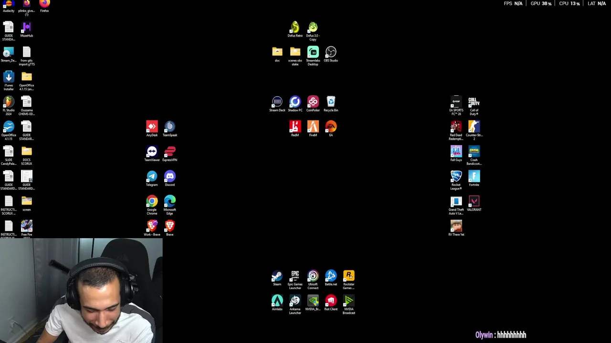The image size is (611, 343).
Task: Launch the Firefox desktop shortcut
Action: [44, 6]
